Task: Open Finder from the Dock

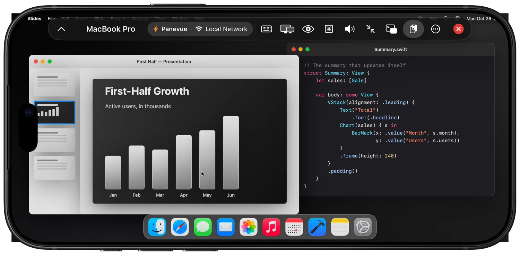Action: [157, 227]
